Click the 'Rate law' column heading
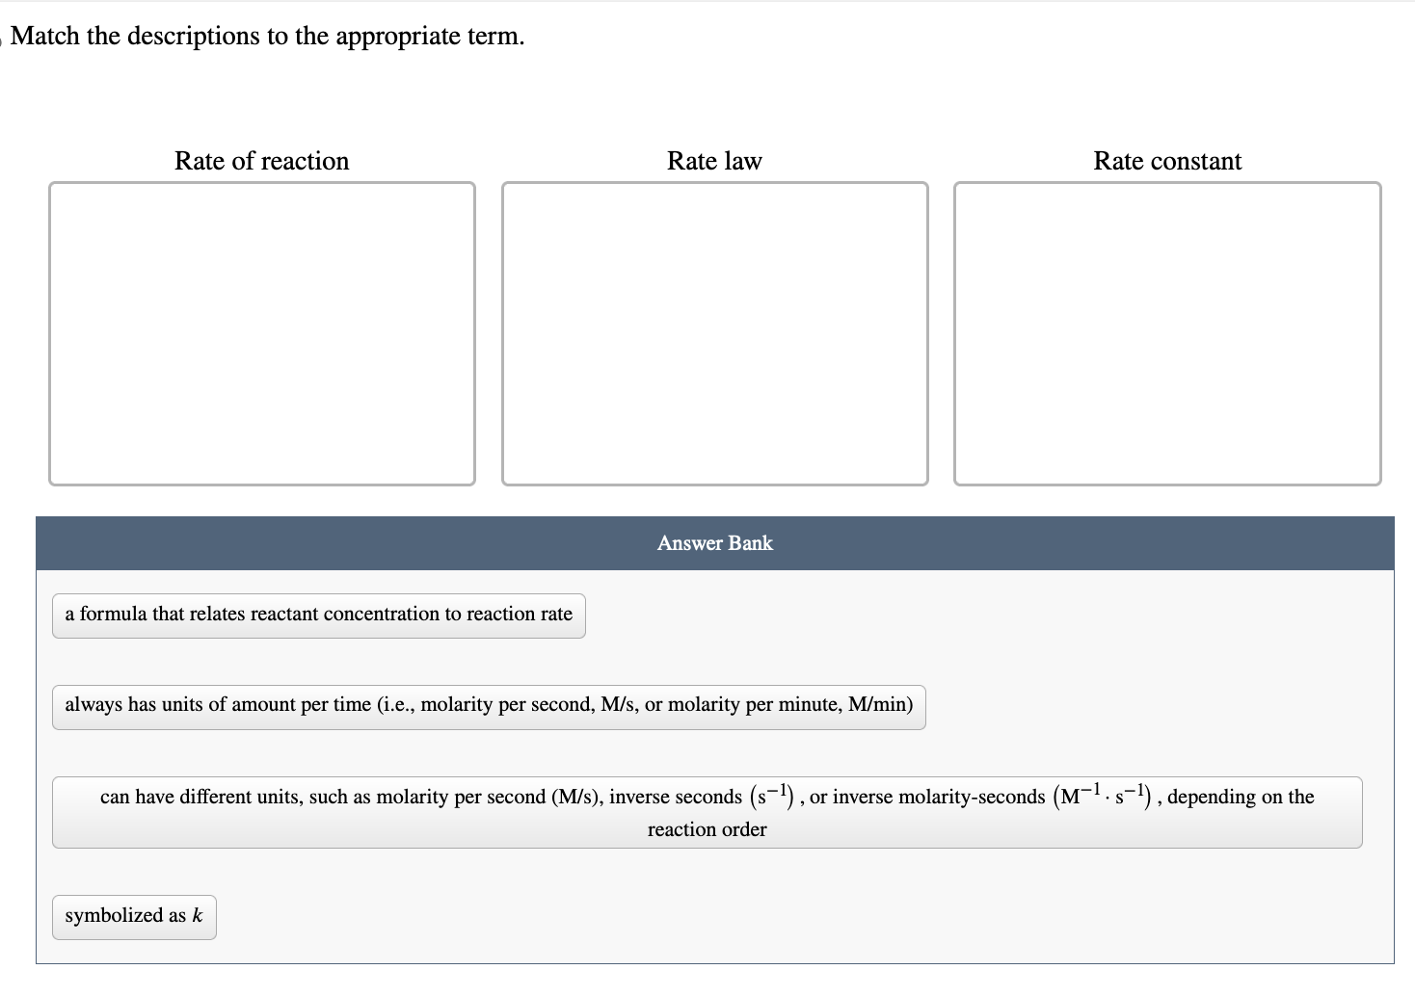This screenshot has width=1415, height=996. tap(714, 161)
